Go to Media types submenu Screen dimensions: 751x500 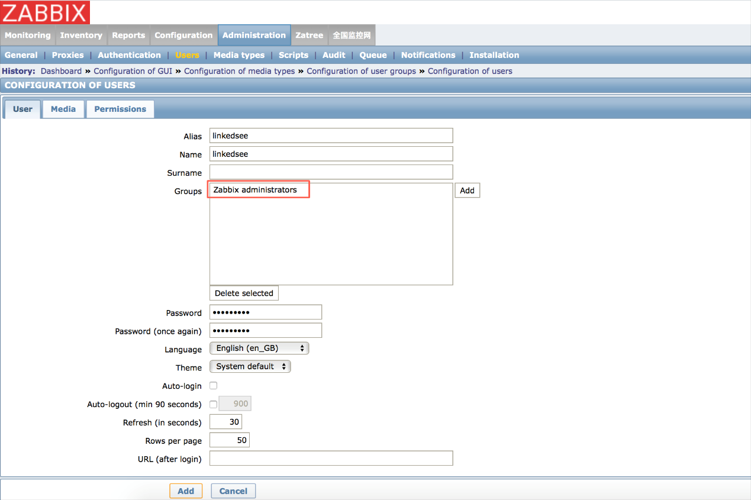(239, 55)
